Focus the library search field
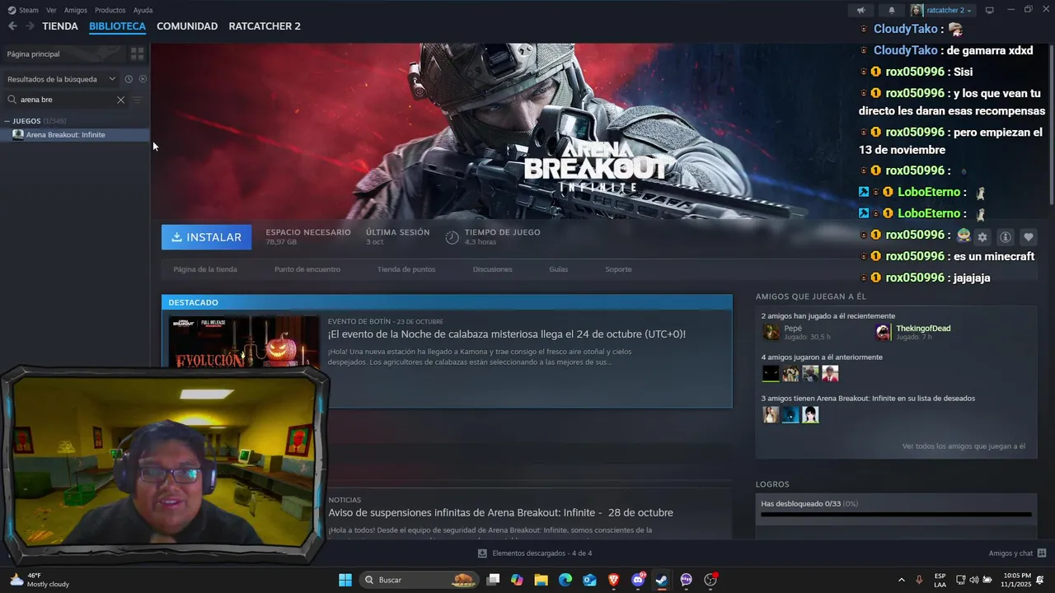This screenshot has width=1055, height=593. 66,100
